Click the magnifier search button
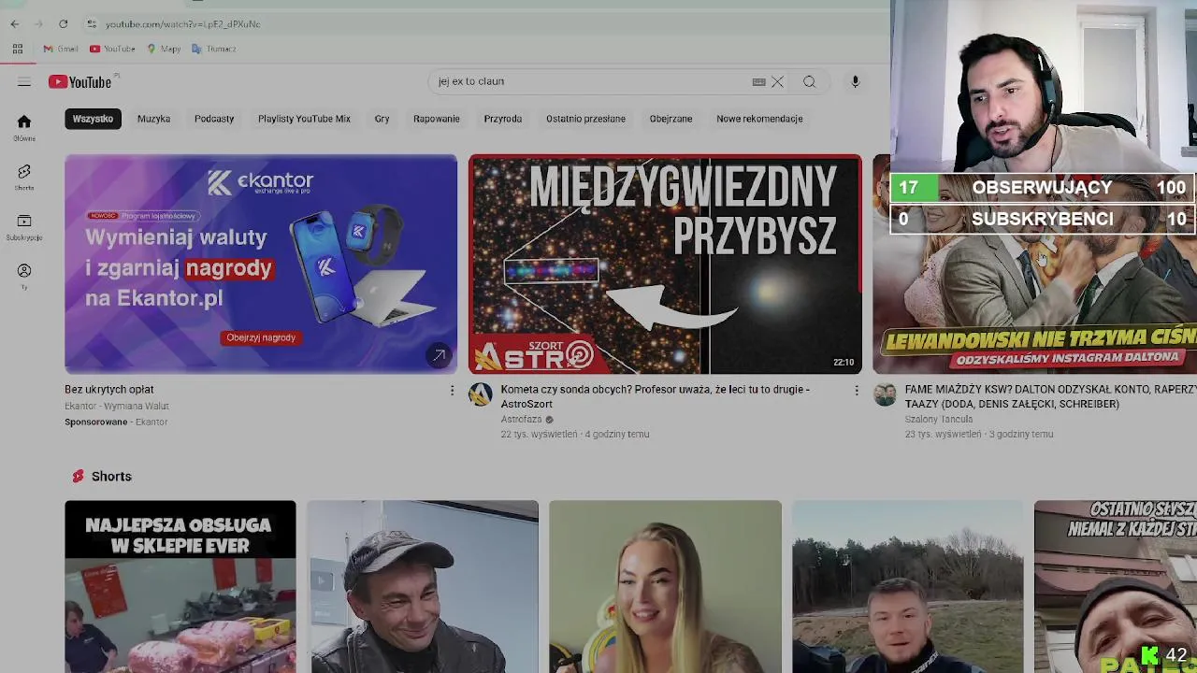 (810, 82)
